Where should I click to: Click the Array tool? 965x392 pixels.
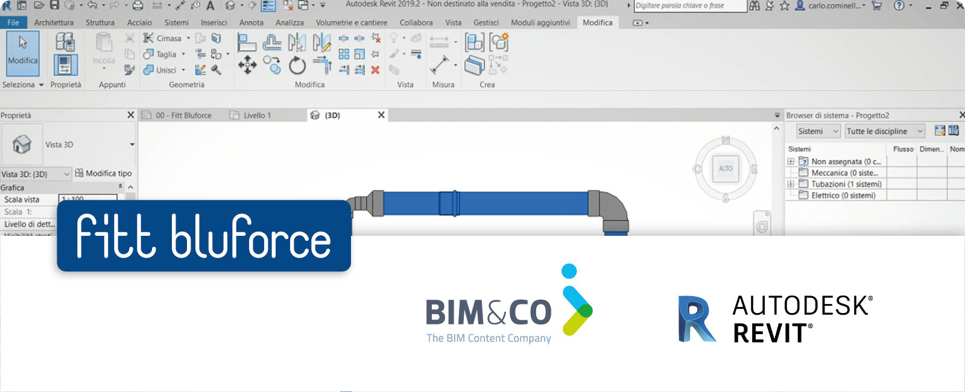coord(344,54)
